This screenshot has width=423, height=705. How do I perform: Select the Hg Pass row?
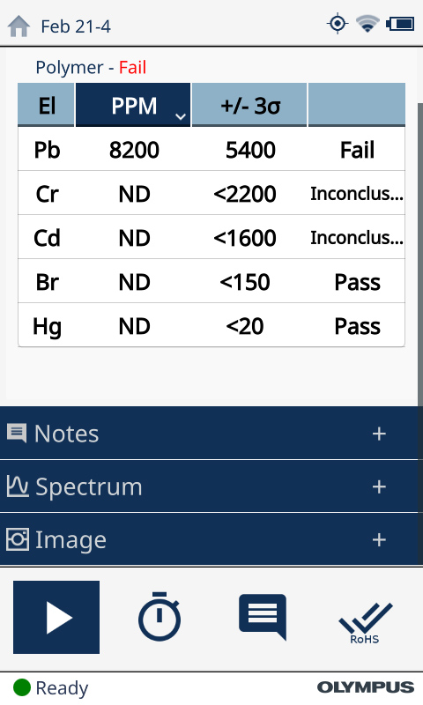click(x=211, y=325)
